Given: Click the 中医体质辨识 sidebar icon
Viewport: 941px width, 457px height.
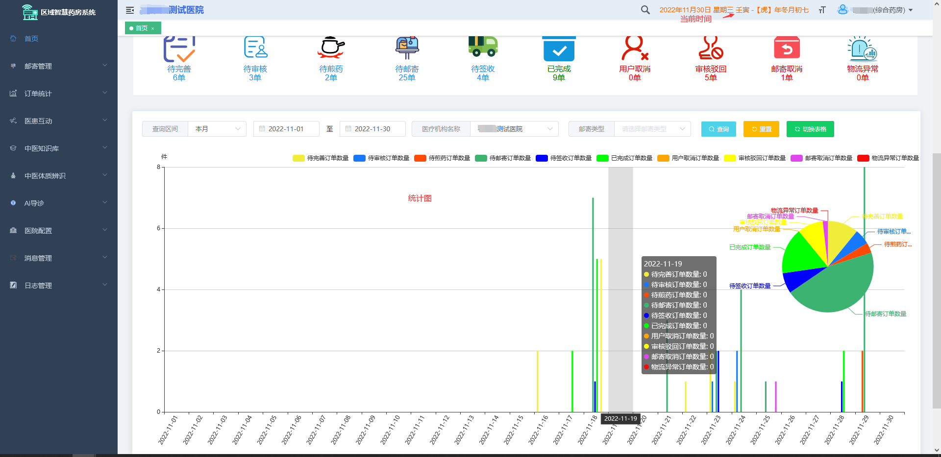Looking at the screenshot, I should tap(13, 175).
